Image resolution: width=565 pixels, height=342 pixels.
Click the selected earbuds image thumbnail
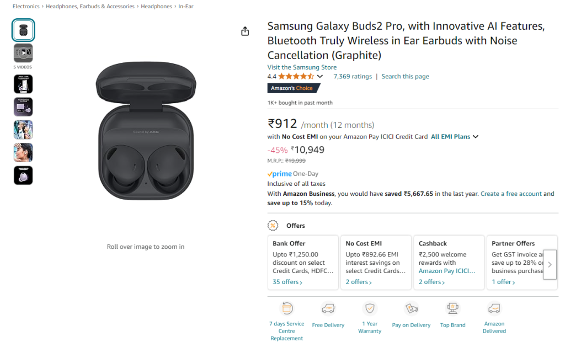tap(23, 30)
